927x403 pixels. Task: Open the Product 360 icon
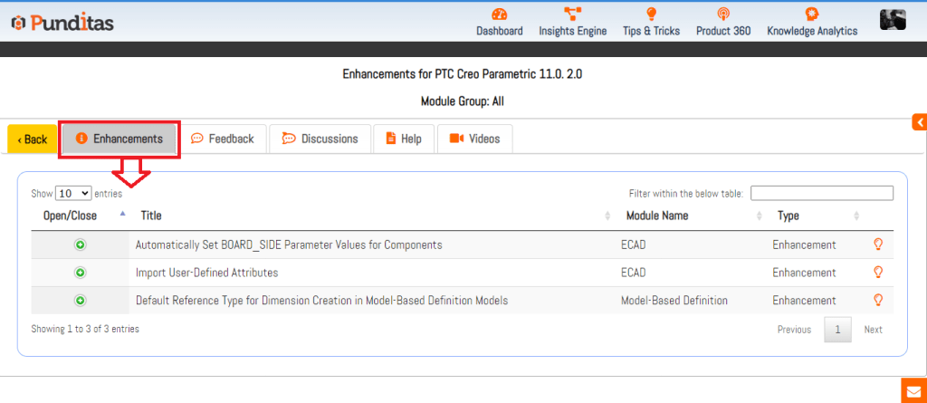[x=722, y=14]
